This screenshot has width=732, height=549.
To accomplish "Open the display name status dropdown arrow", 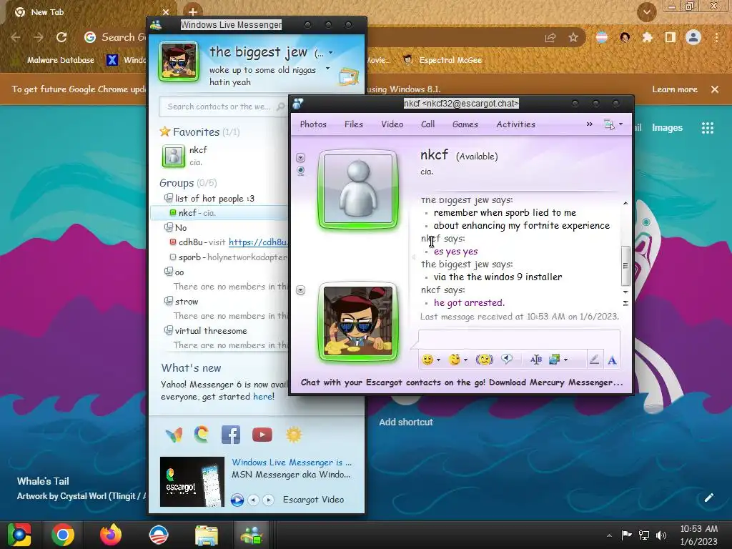I will coord(330,53).
